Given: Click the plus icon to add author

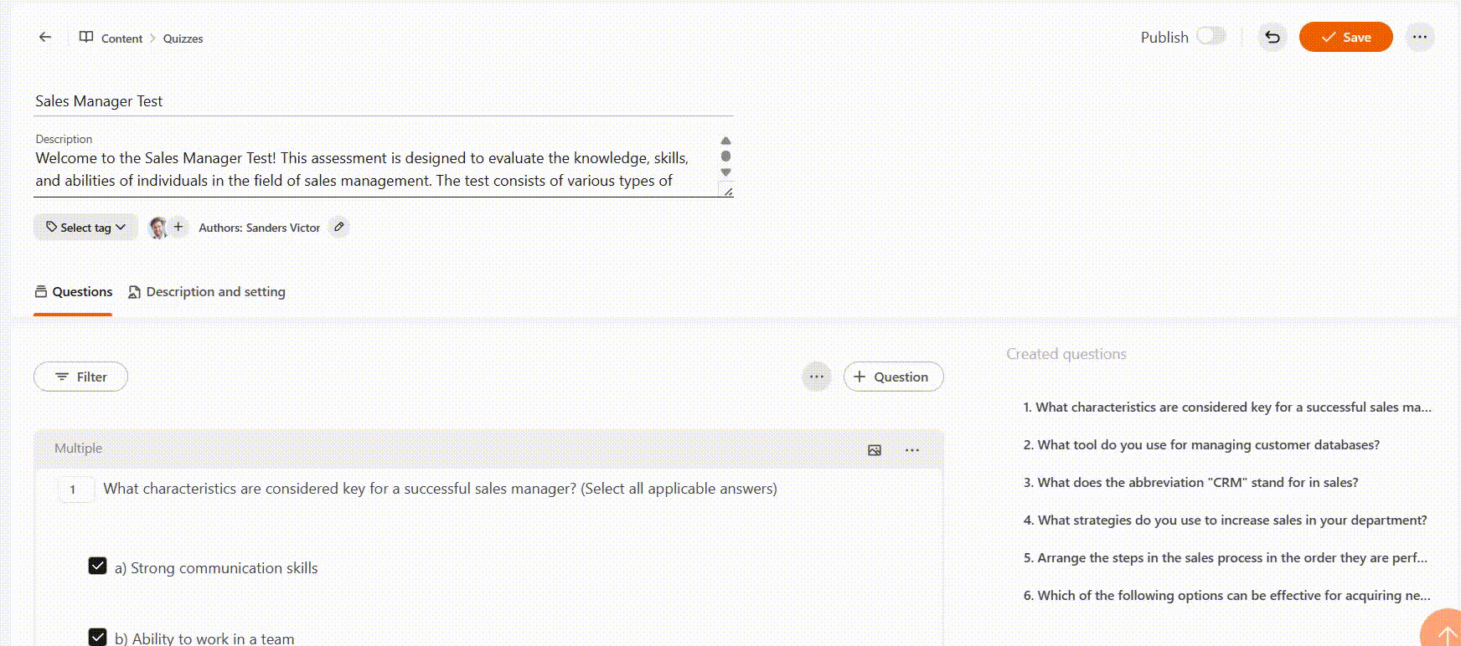Looking at the screenshot, I should click(178, 227).
